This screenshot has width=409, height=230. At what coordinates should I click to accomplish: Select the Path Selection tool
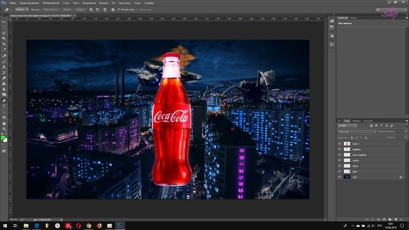(4, 112)
